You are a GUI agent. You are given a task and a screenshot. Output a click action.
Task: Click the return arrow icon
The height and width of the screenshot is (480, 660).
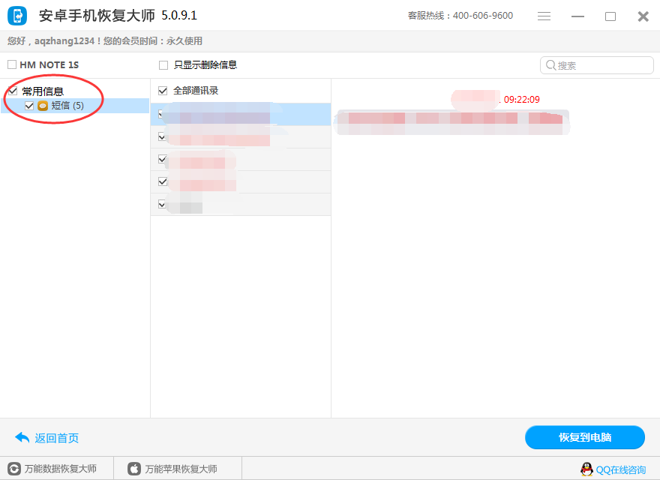click(x=22, y=438)
